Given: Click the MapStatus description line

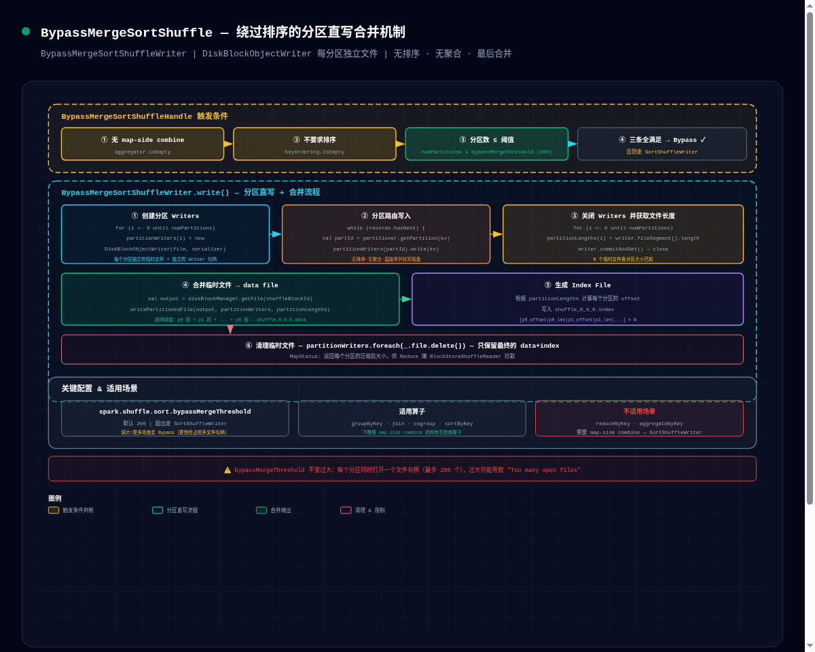Looking at the screenshot, I should pos(402,356).
